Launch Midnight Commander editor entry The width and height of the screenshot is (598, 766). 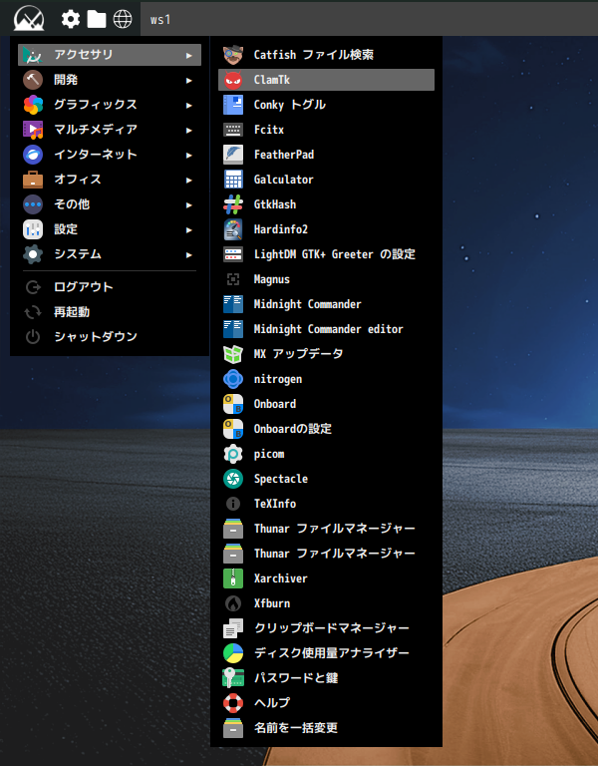[x=326, y=329]
